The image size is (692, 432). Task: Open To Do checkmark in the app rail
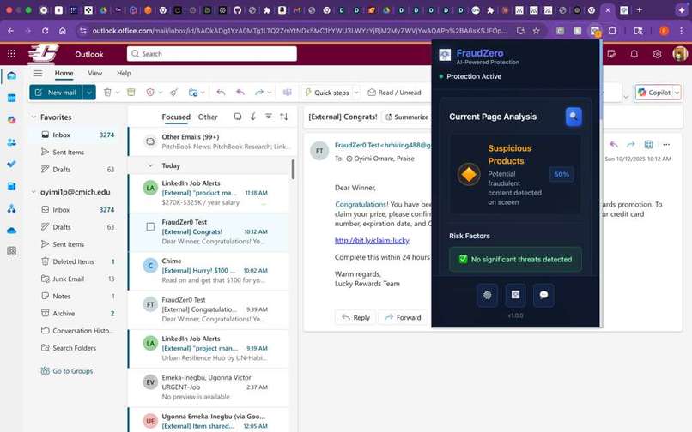point(12,164)
